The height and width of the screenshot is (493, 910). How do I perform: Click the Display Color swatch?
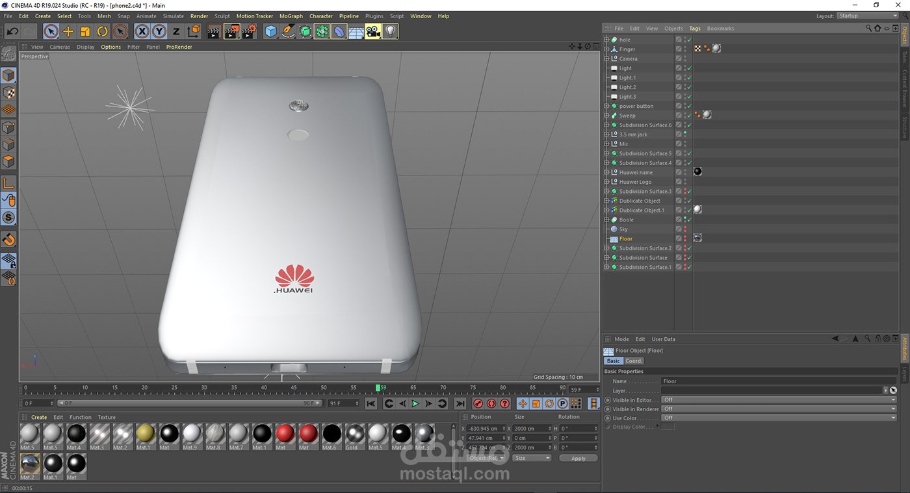coord(668,427)
